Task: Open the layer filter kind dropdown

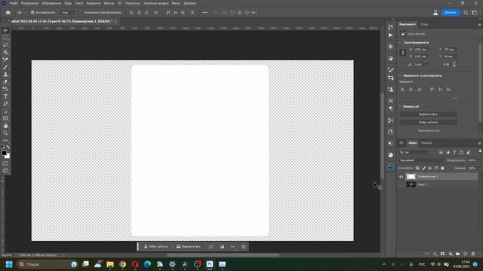Action: pos(414,152)
